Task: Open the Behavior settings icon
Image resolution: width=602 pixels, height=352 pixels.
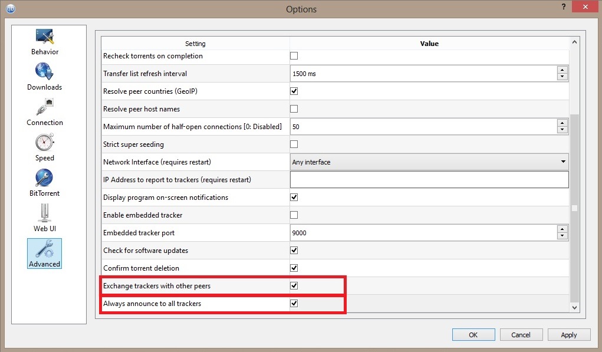Action: 45,37
